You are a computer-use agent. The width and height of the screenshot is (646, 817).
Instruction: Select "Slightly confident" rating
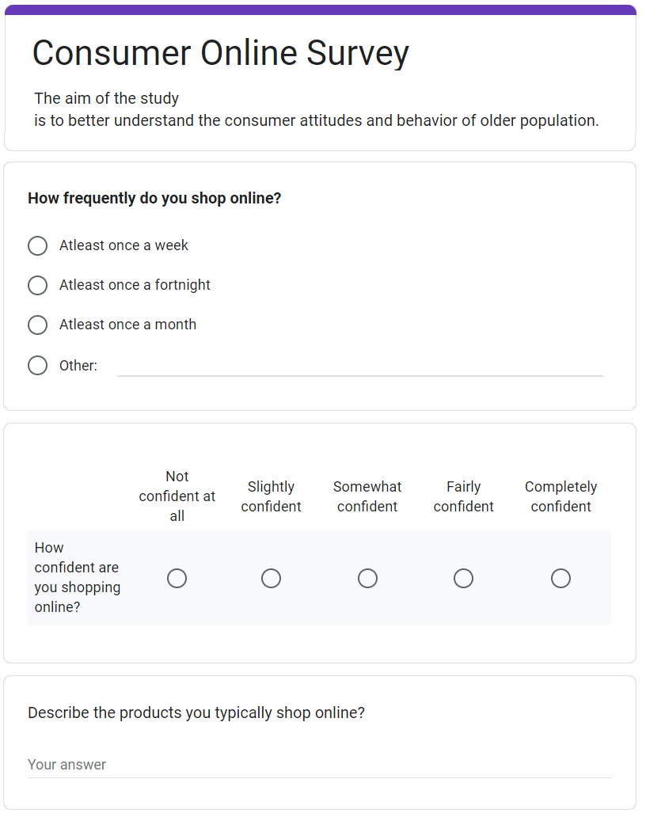(x=271, y=578)
